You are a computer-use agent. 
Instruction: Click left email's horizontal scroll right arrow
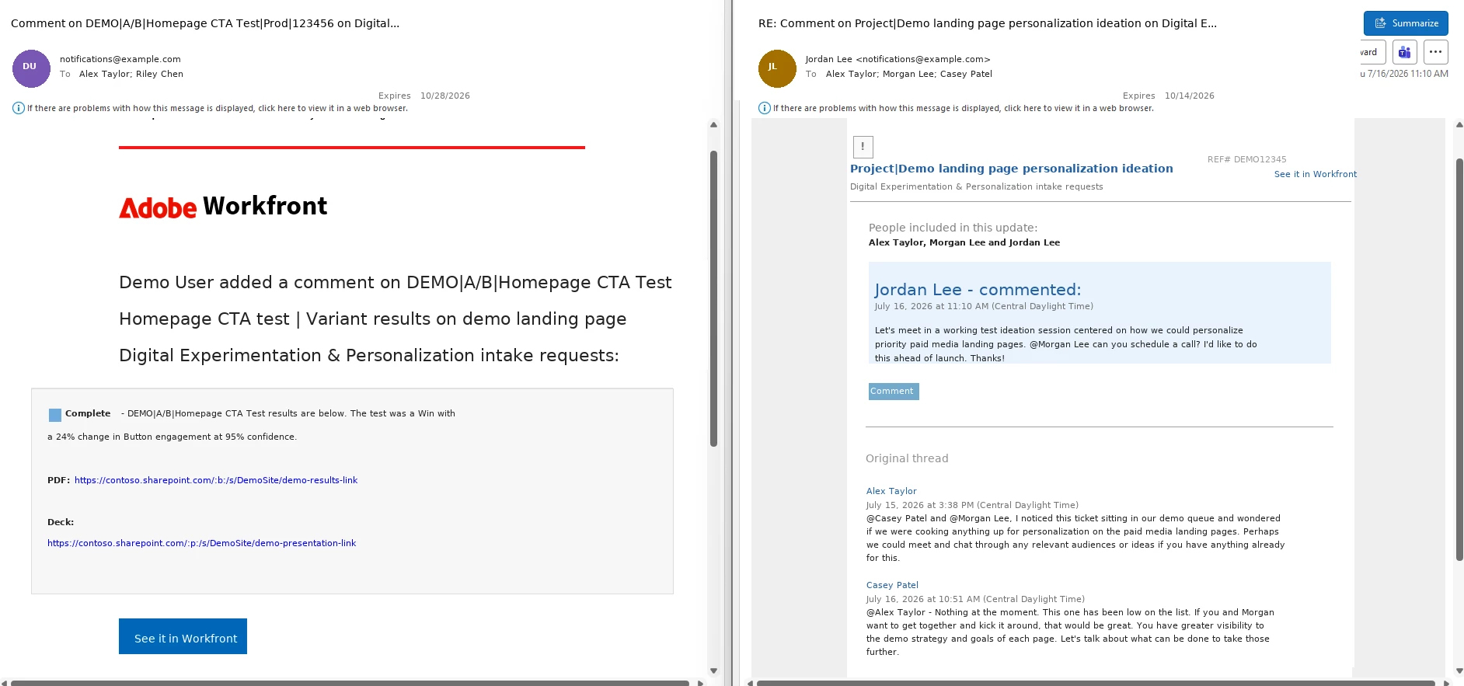(x=700, y=683)
